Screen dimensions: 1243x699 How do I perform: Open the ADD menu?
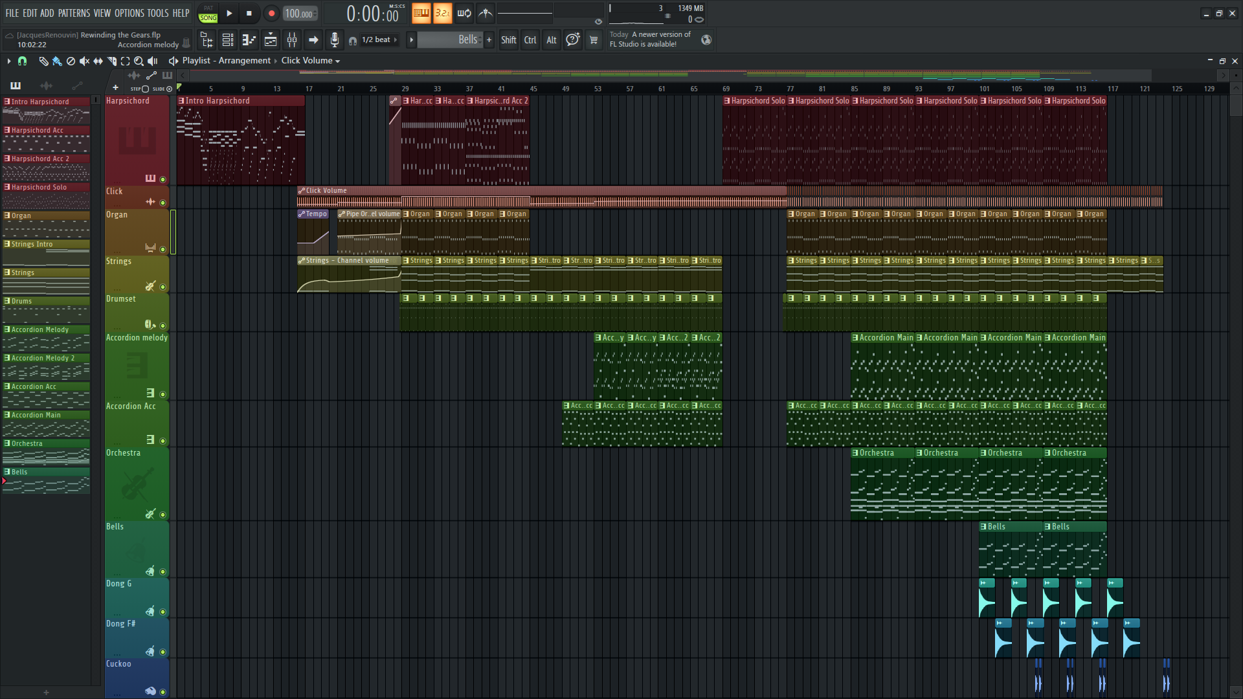tap(47, 13)
